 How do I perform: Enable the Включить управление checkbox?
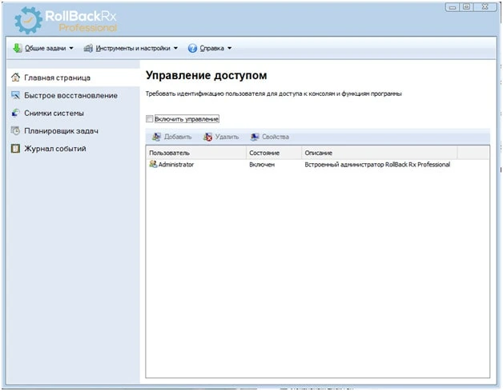(149, 119)
